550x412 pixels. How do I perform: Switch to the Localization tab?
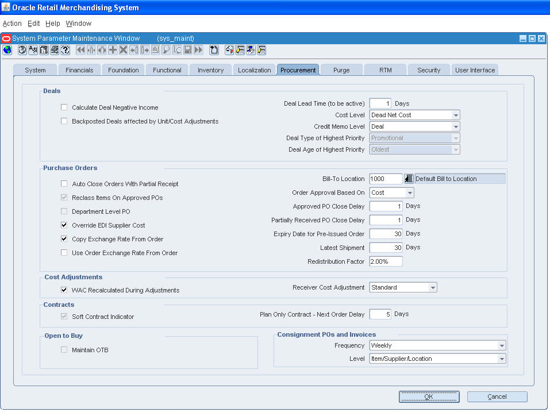(254, 70)
